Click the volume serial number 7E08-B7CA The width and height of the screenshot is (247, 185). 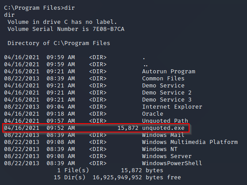[108, 29]
